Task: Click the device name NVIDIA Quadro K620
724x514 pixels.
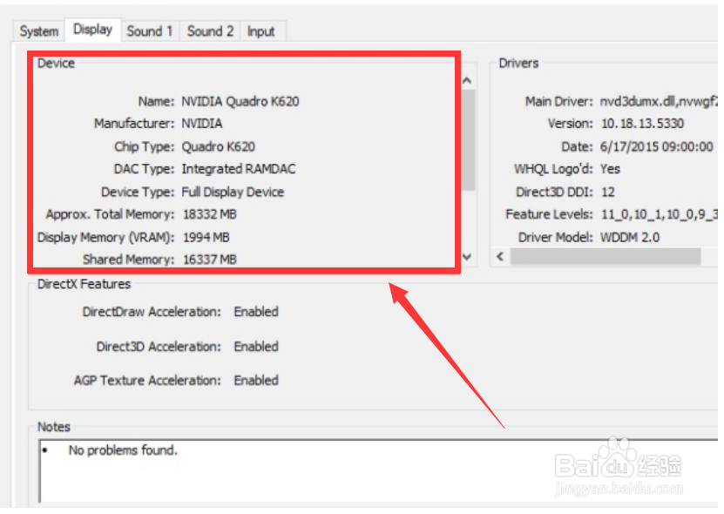Action: (x=240, y=101)
